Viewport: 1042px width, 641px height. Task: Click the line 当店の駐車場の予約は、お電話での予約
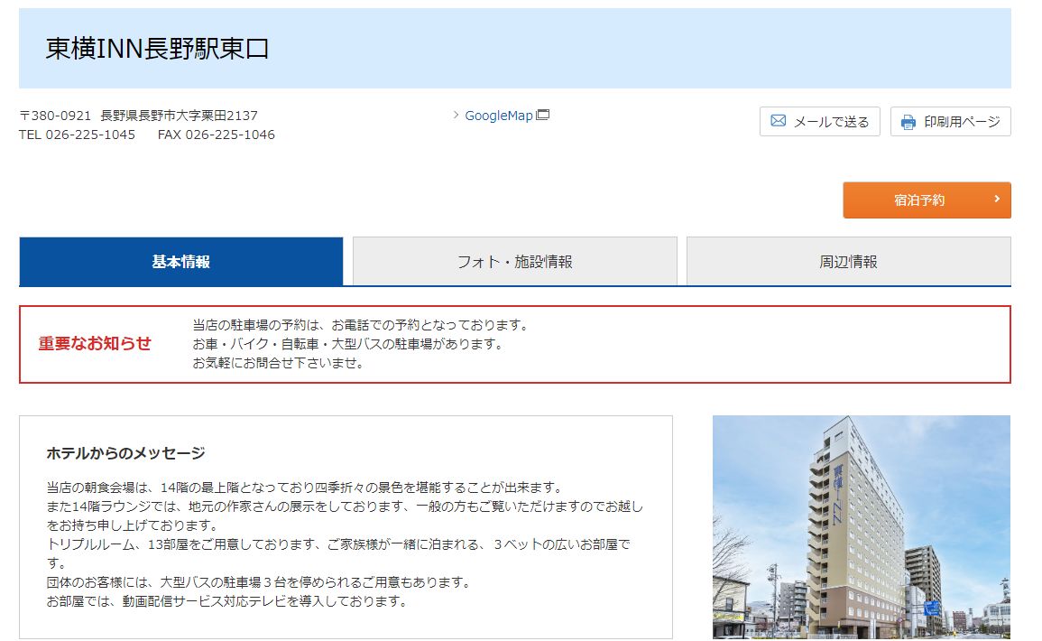pyautogui.click(x=362, y=325)
